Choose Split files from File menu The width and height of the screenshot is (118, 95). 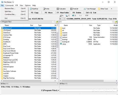point(14,11)
